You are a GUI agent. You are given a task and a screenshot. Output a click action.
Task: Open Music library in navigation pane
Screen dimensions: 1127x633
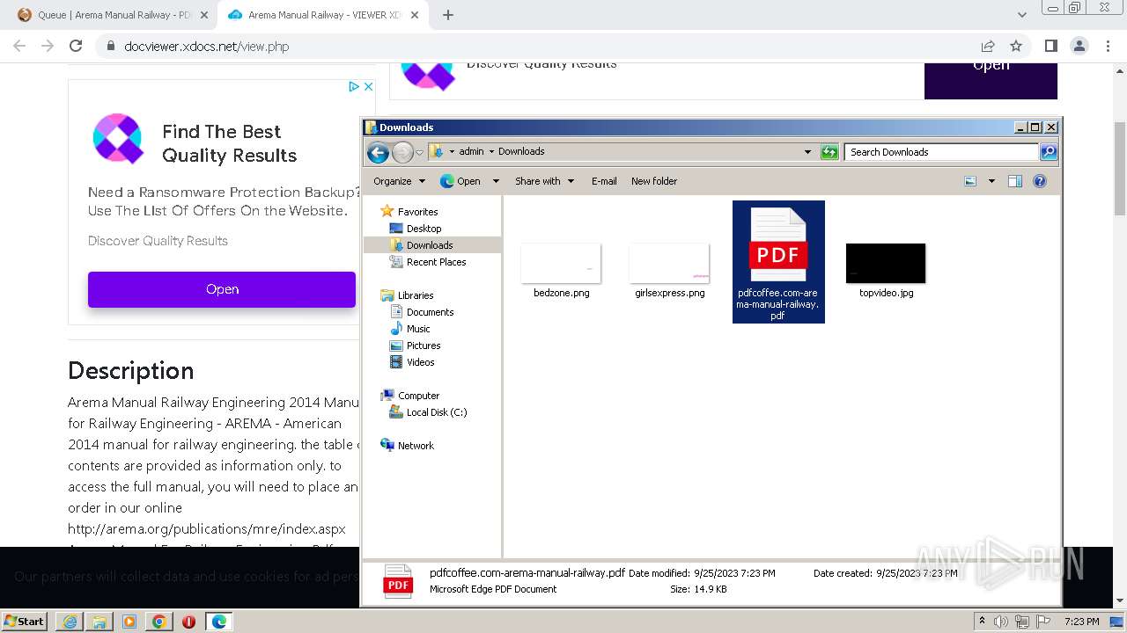pos(418,329)
